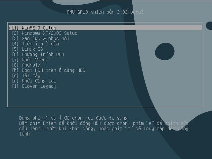The image size is (212, 159).
Task: Click the 'Dùng phím' navigation hint line
Action: pyautogui.click(x=74, y=118)
